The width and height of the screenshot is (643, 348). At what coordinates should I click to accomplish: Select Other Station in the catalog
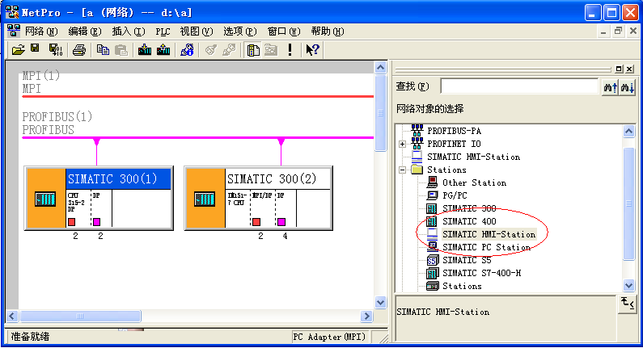[x=474, y=182]
